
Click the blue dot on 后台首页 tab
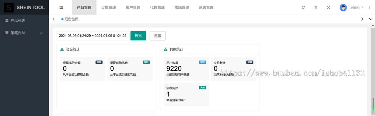(62, 19)
